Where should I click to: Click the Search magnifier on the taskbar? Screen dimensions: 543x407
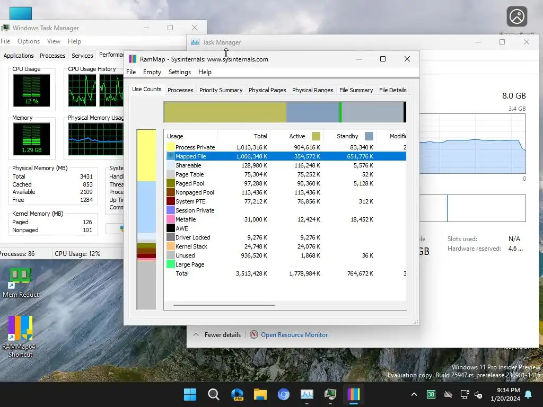tap(213, 394)
